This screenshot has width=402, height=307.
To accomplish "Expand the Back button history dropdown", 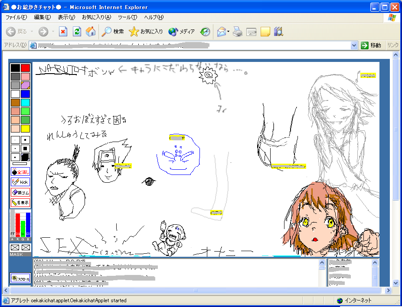I will (32, 32).
